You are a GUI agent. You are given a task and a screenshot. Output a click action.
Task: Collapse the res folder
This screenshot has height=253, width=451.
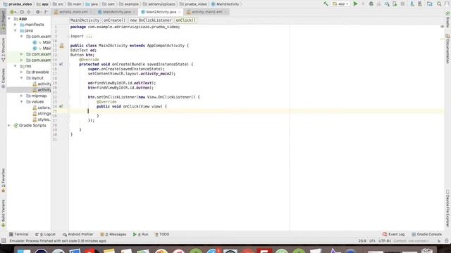[x=16, y=66]
